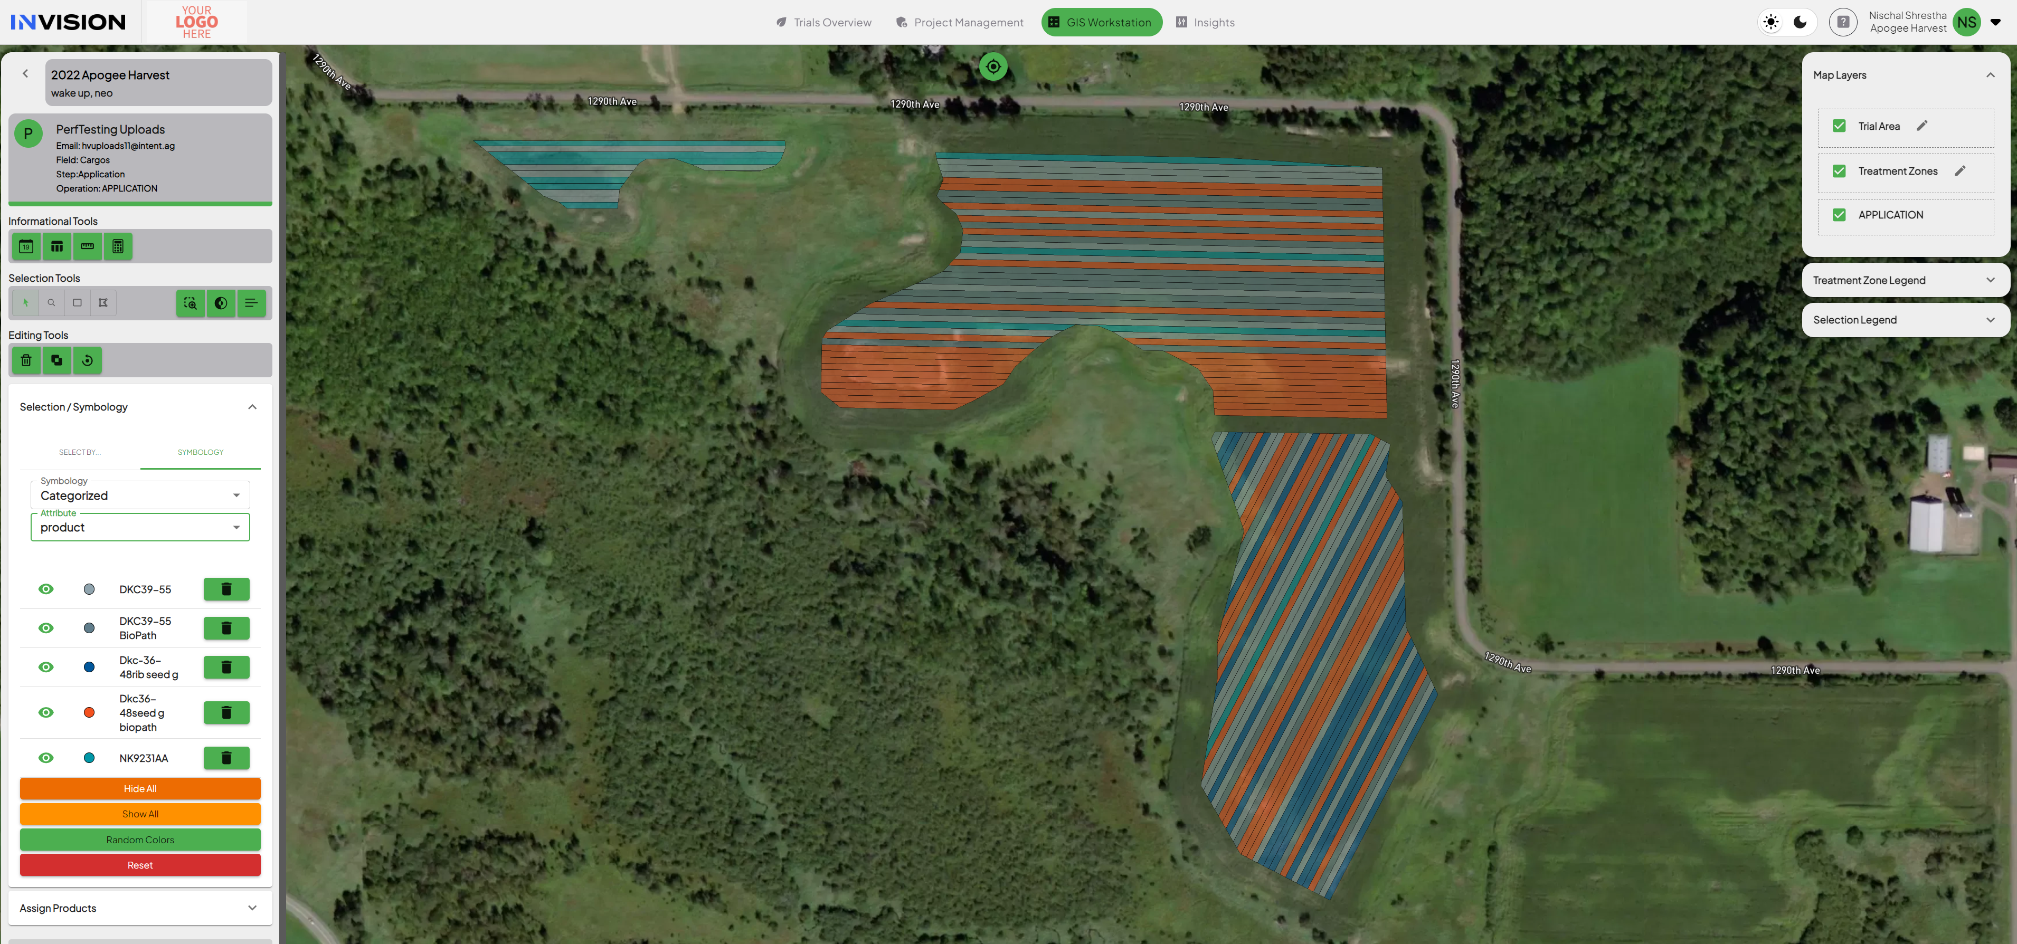Open the calendar informational tool
This screenshot has width=2017, height=944.
(x=26, y=246)
